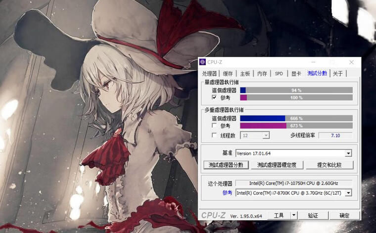Click 測試處理器穩定度 button

[277, 165]
